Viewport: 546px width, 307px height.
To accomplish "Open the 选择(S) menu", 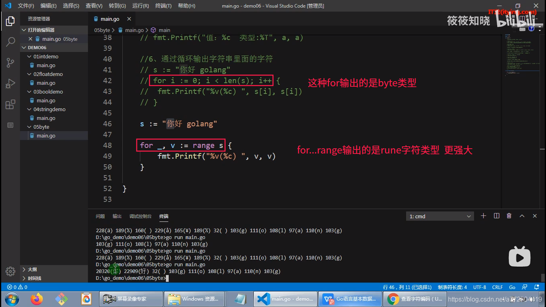I will 71,6.
